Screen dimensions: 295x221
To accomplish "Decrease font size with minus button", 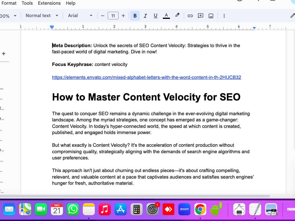I will click(x=103, y=16).
